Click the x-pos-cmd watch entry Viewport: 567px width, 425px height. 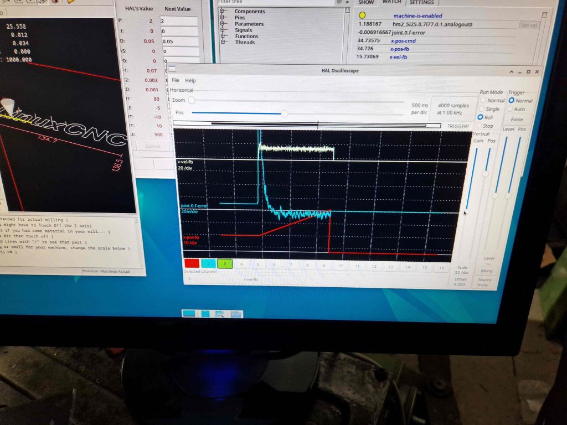click(403, 41)
